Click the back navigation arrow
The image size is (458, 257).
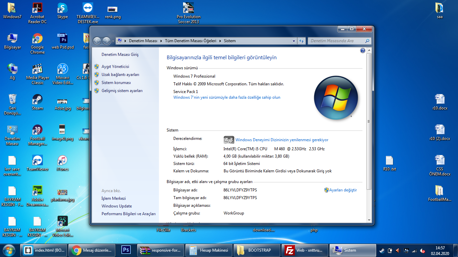click(x=97, y=41)
